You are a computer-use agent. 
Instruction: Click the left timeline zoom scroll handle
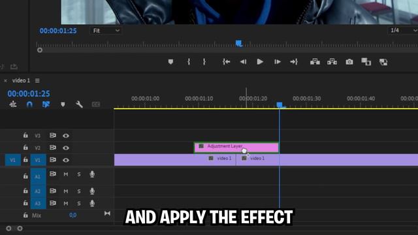[x=8, y=228]
